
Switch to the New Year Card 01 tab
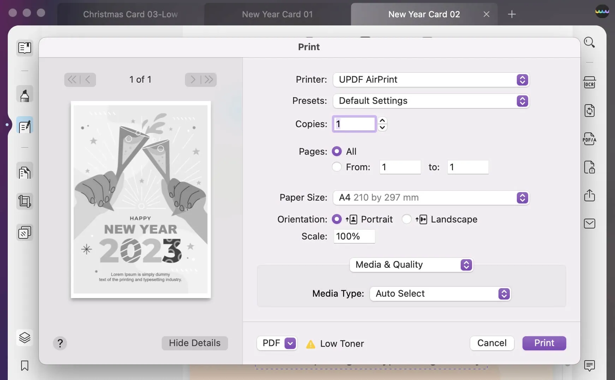(277, 14)
